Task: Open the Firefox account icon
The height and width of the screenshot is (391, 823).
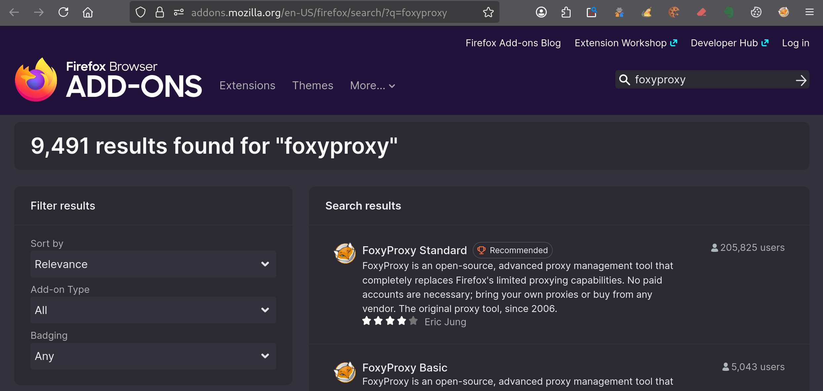Action: pyautogui.click(x=541, y=13)
